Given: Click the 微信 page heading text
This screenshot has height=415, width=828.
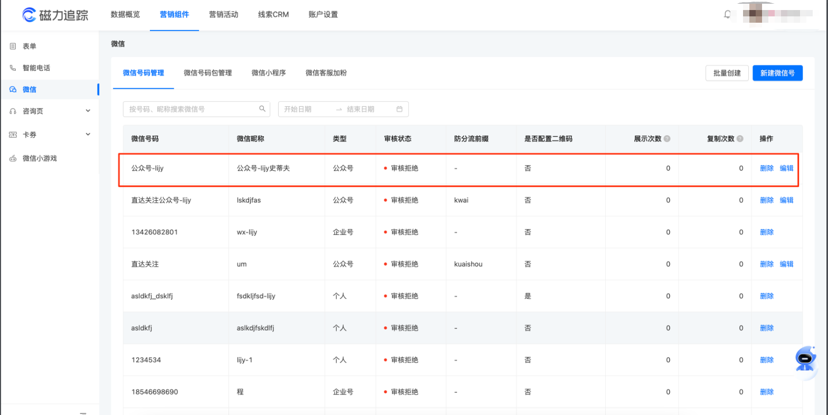Looking at the screenshot, I should click(x=118, y=44).
